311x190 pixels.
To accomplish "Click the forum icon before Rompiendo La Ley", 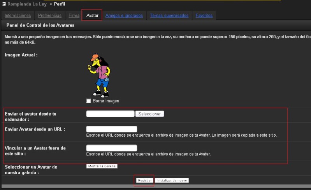I will [x=4, y=4].
